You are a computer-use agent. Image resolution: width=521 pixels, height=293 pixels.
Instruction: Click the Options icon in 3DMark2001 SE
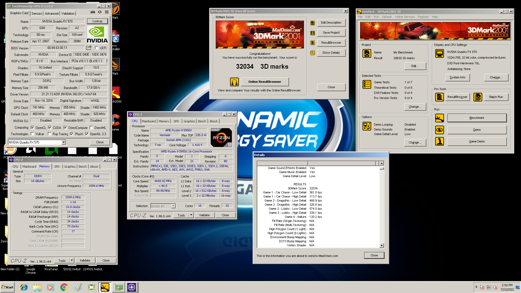point(367,126)
